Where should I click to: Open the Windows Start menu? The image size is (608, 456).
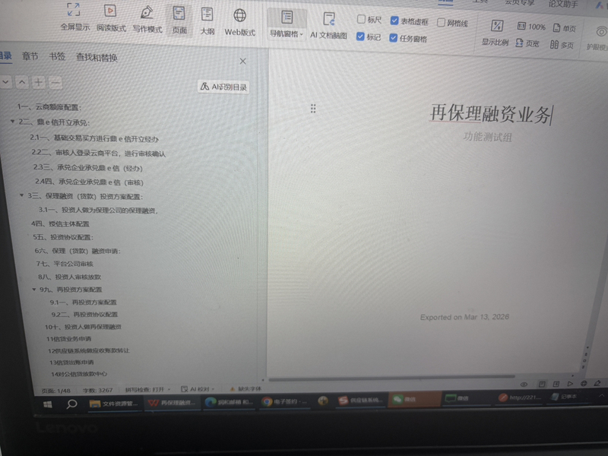pos(47,404)
